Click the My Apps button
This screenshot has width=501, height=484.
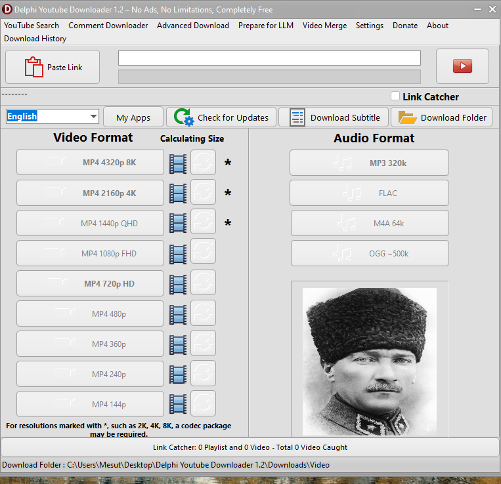coord(133,117)
